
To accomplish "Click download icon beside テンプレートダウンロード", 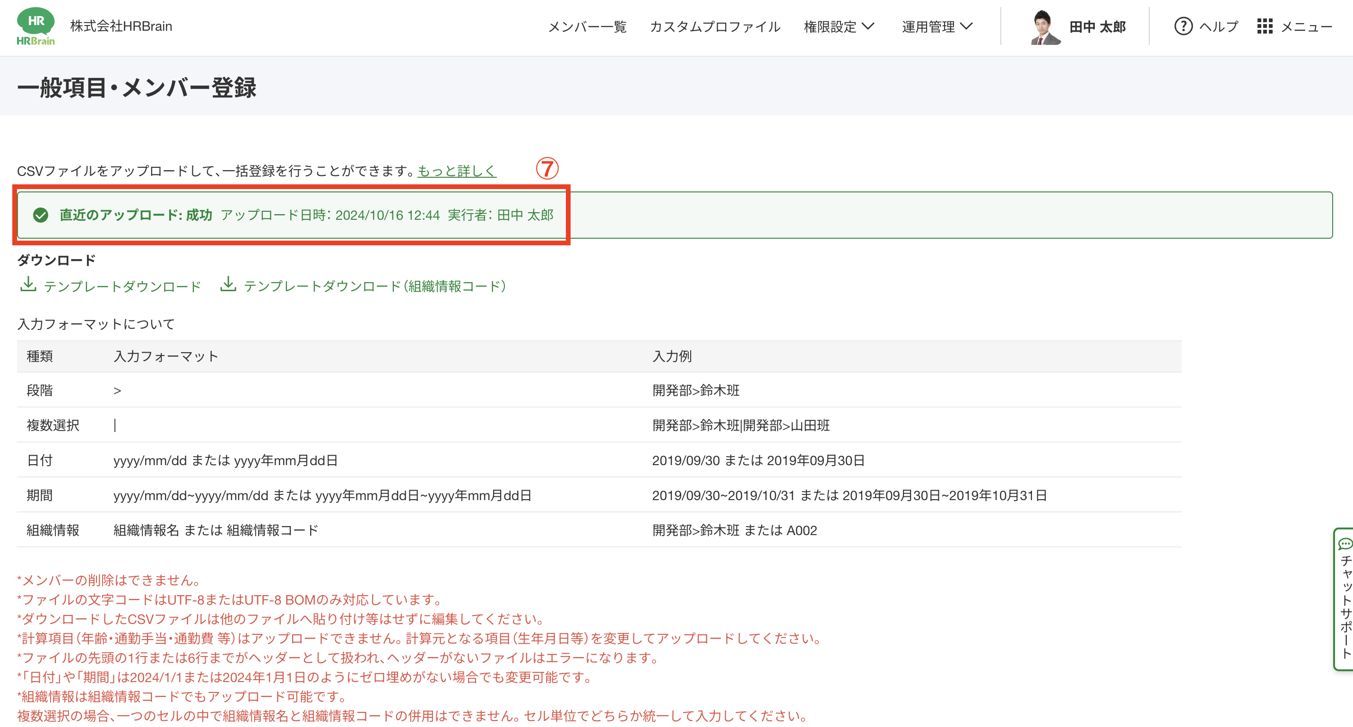I will (28, 284).
